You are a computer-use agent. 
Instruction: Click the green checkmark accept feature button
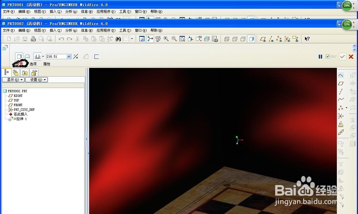(x=342, y=57)
